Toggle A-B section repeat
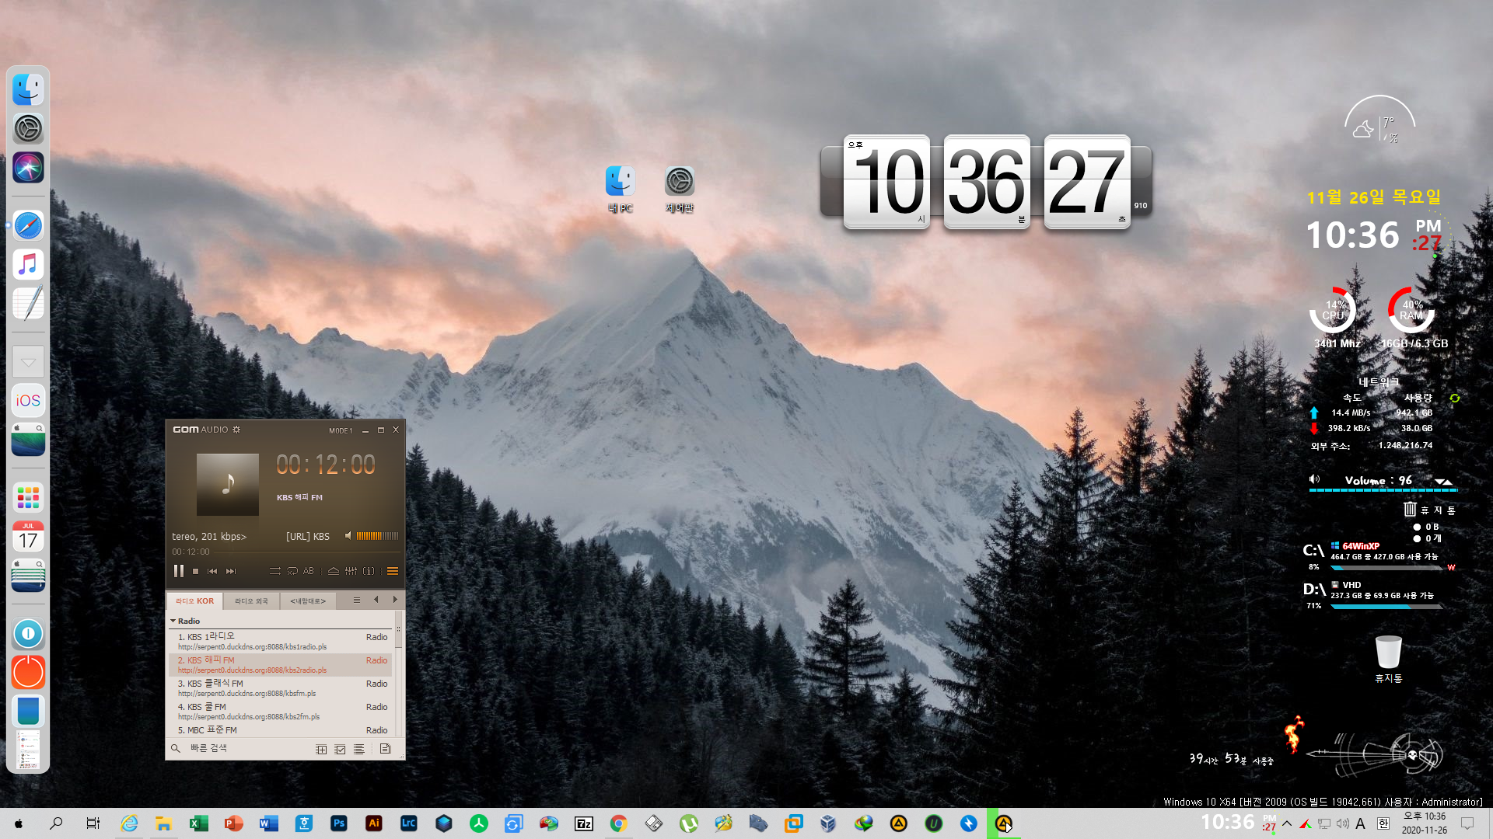 pos(309,571)
